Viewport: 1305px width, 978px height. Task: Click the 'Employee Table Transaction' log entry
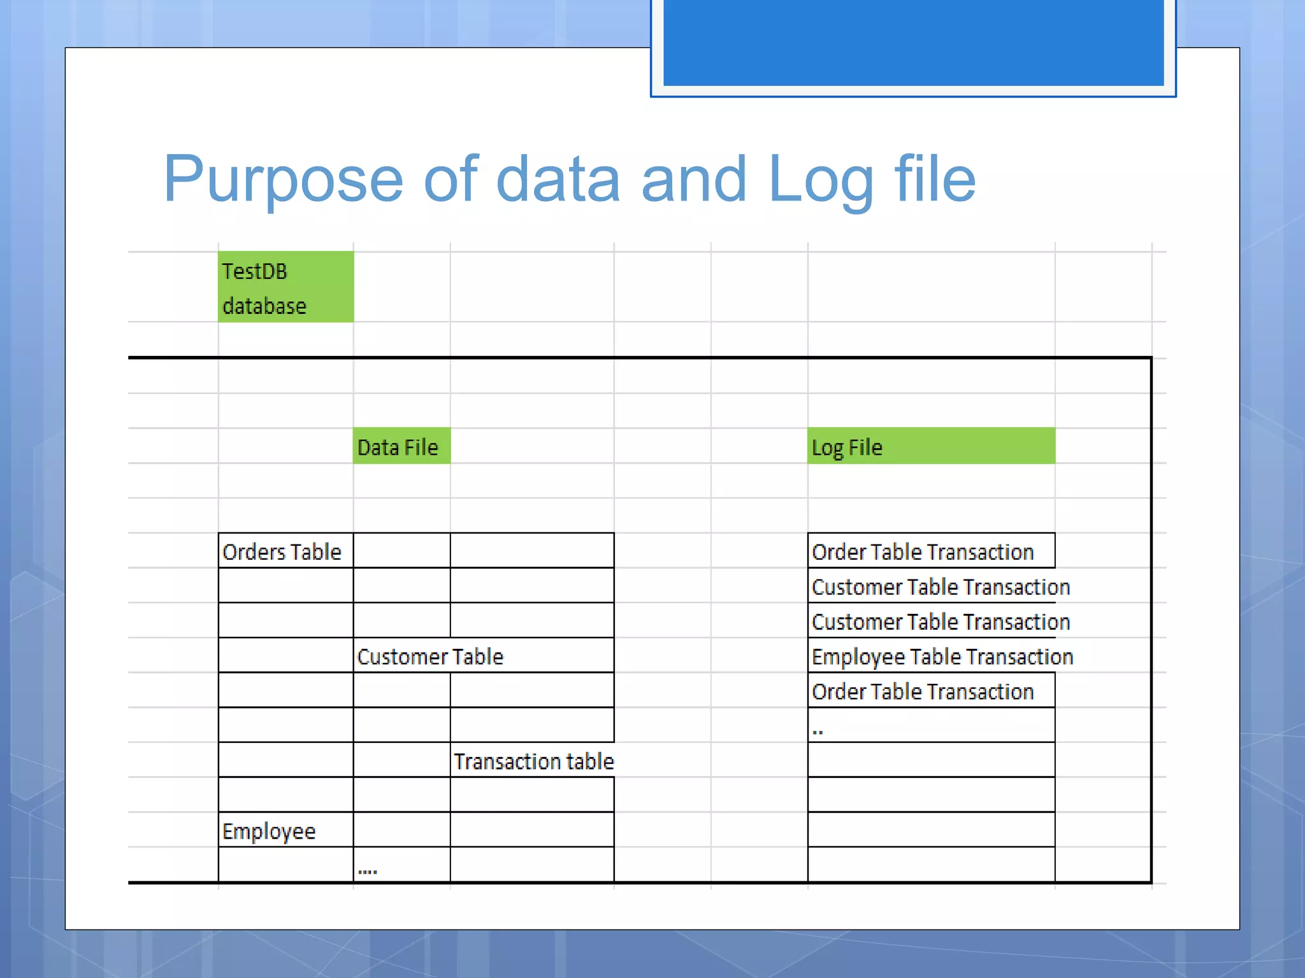click(942, 656)
